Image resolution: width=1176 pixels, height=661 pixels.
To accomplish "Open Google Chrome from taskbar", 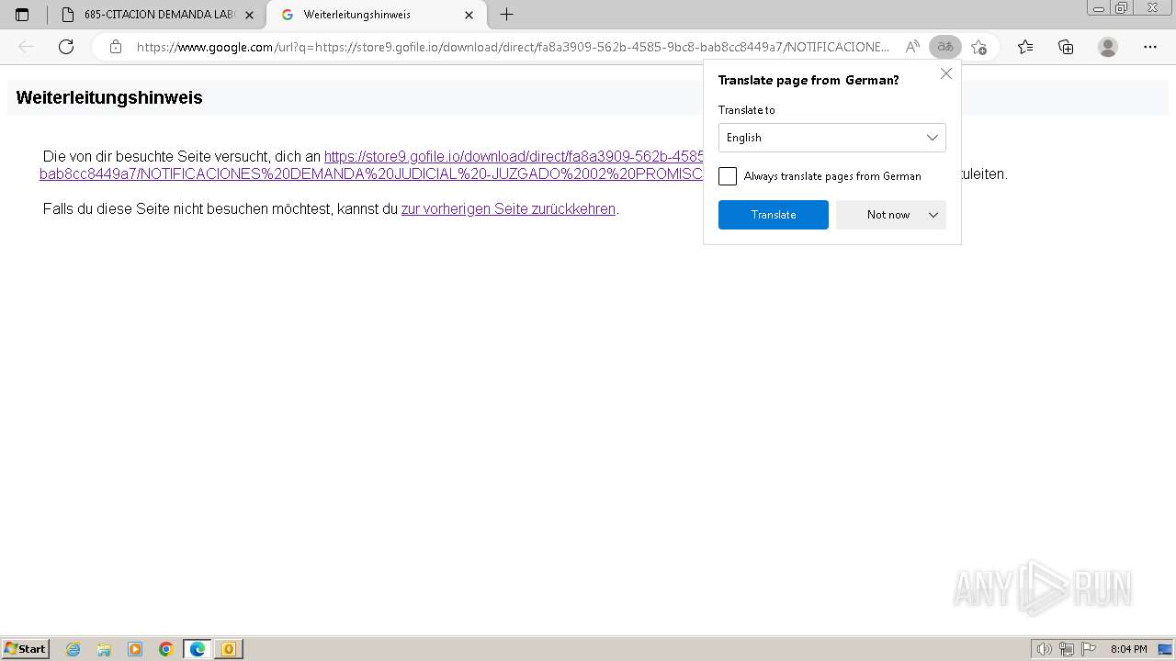I will tap(166, 649).
